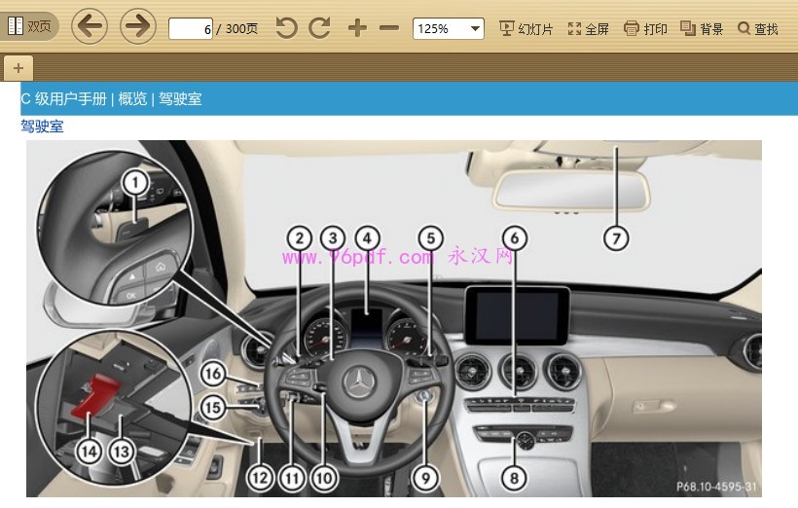This screenshot has width=798, height=508.
Task: Print the document with 打印
Action: 646,29
